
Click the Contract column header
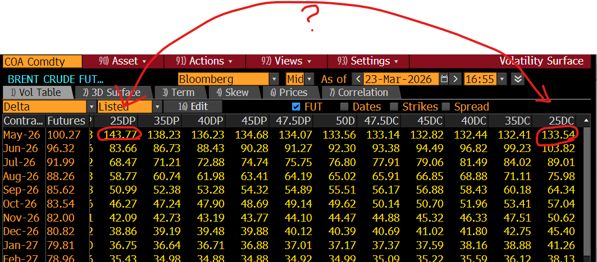(24, 121)
